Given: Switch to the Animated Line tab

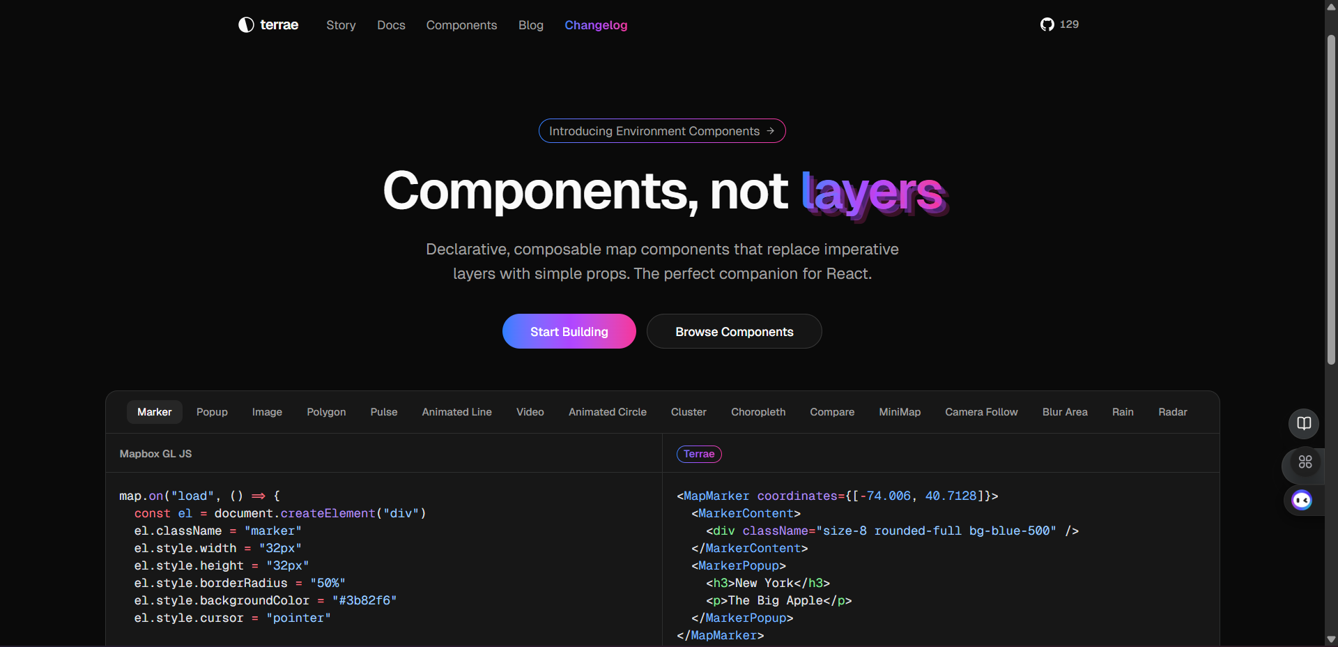Looking at the screenshot, I should pyautogui.click(x=456, y=412).
